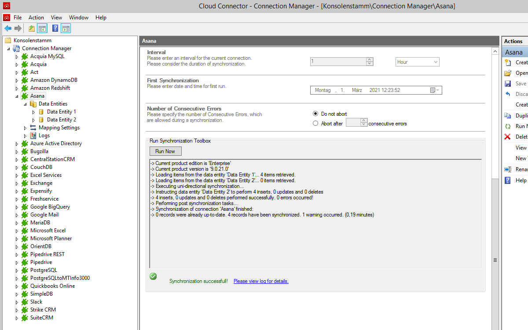
Task: Open the Window menu
Action: coord(79,18)
